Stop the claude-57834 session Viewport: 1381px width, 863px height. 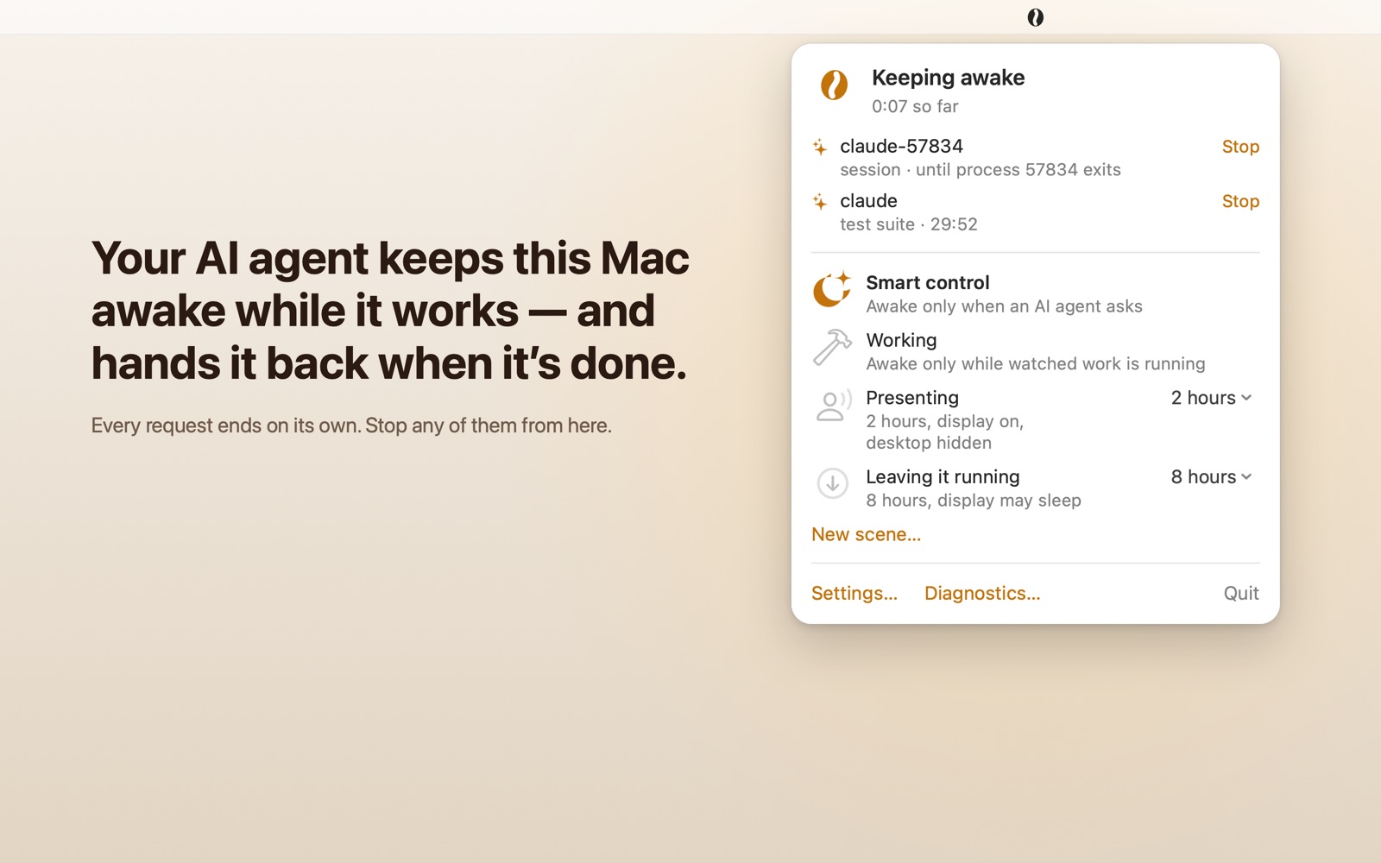pos(1240,147)
